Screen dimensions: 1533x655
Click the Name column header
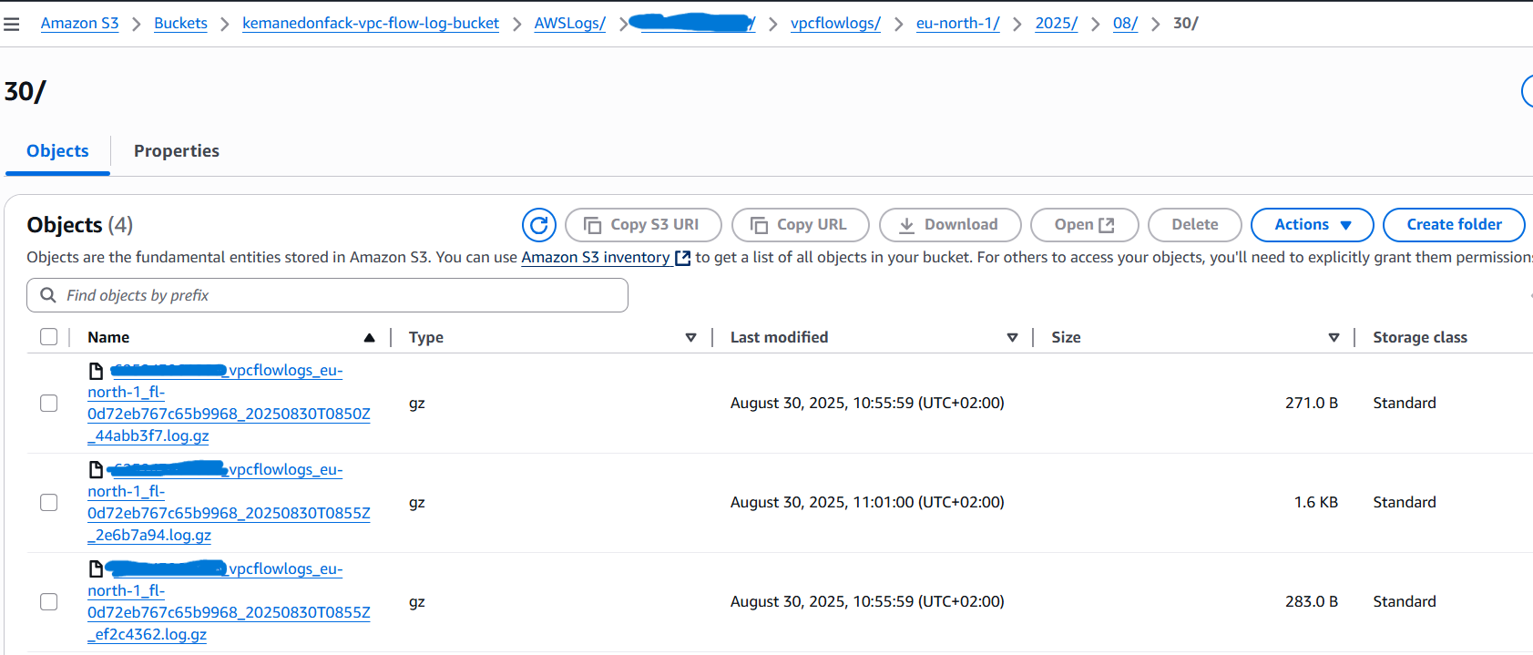(x=108, y=338)
